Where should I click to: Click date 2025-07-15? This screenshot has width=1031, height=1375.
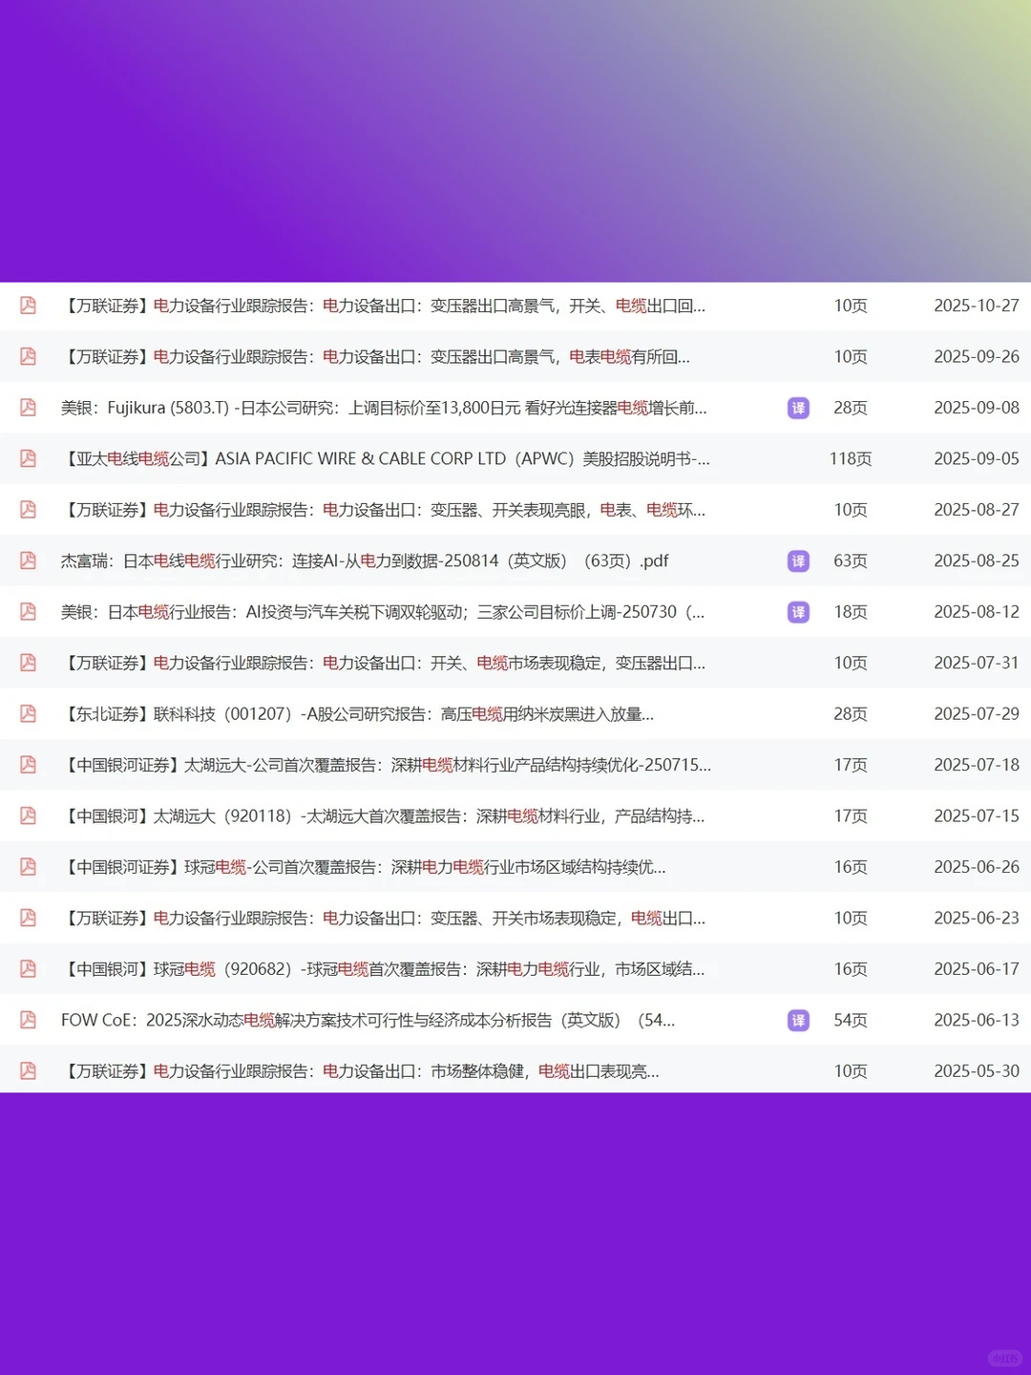point(977,816)
